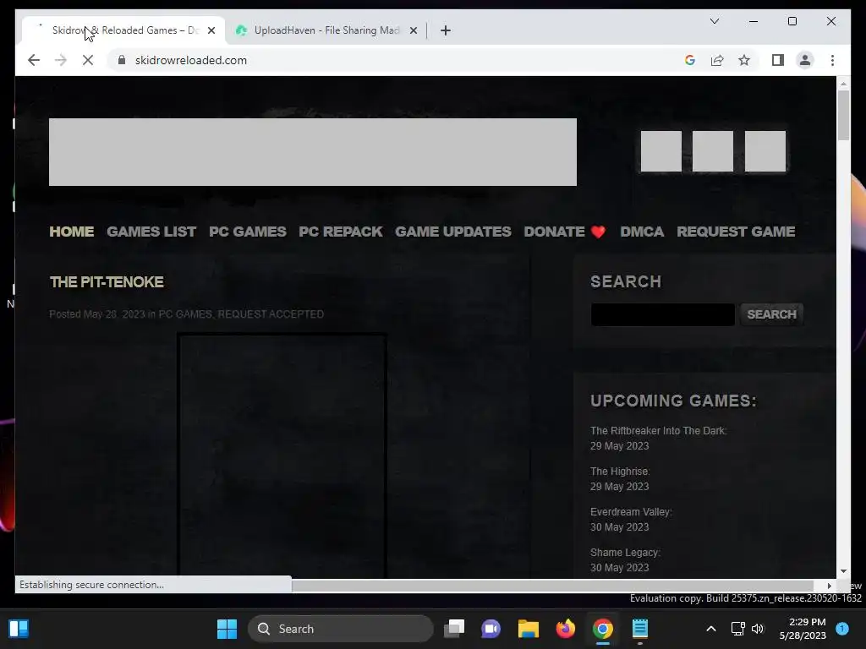Screen dimensions: 866x649
Task: Click the SEARCH button
Action: click(771, 314)
